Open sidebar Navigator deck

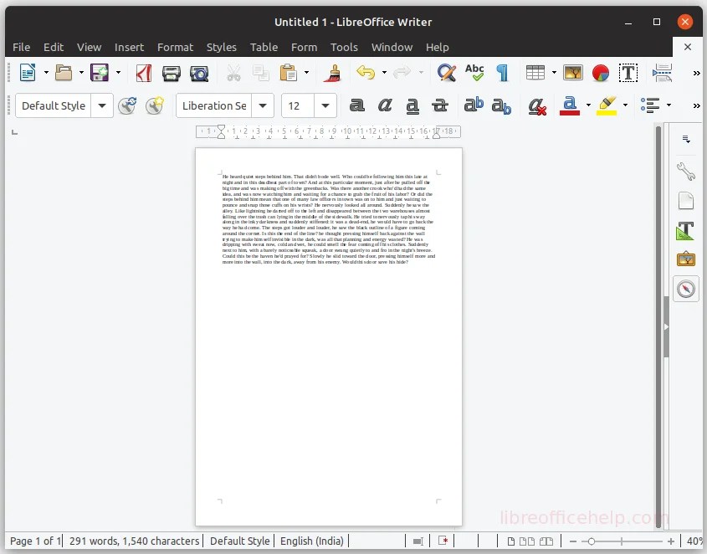coord(686,289)
